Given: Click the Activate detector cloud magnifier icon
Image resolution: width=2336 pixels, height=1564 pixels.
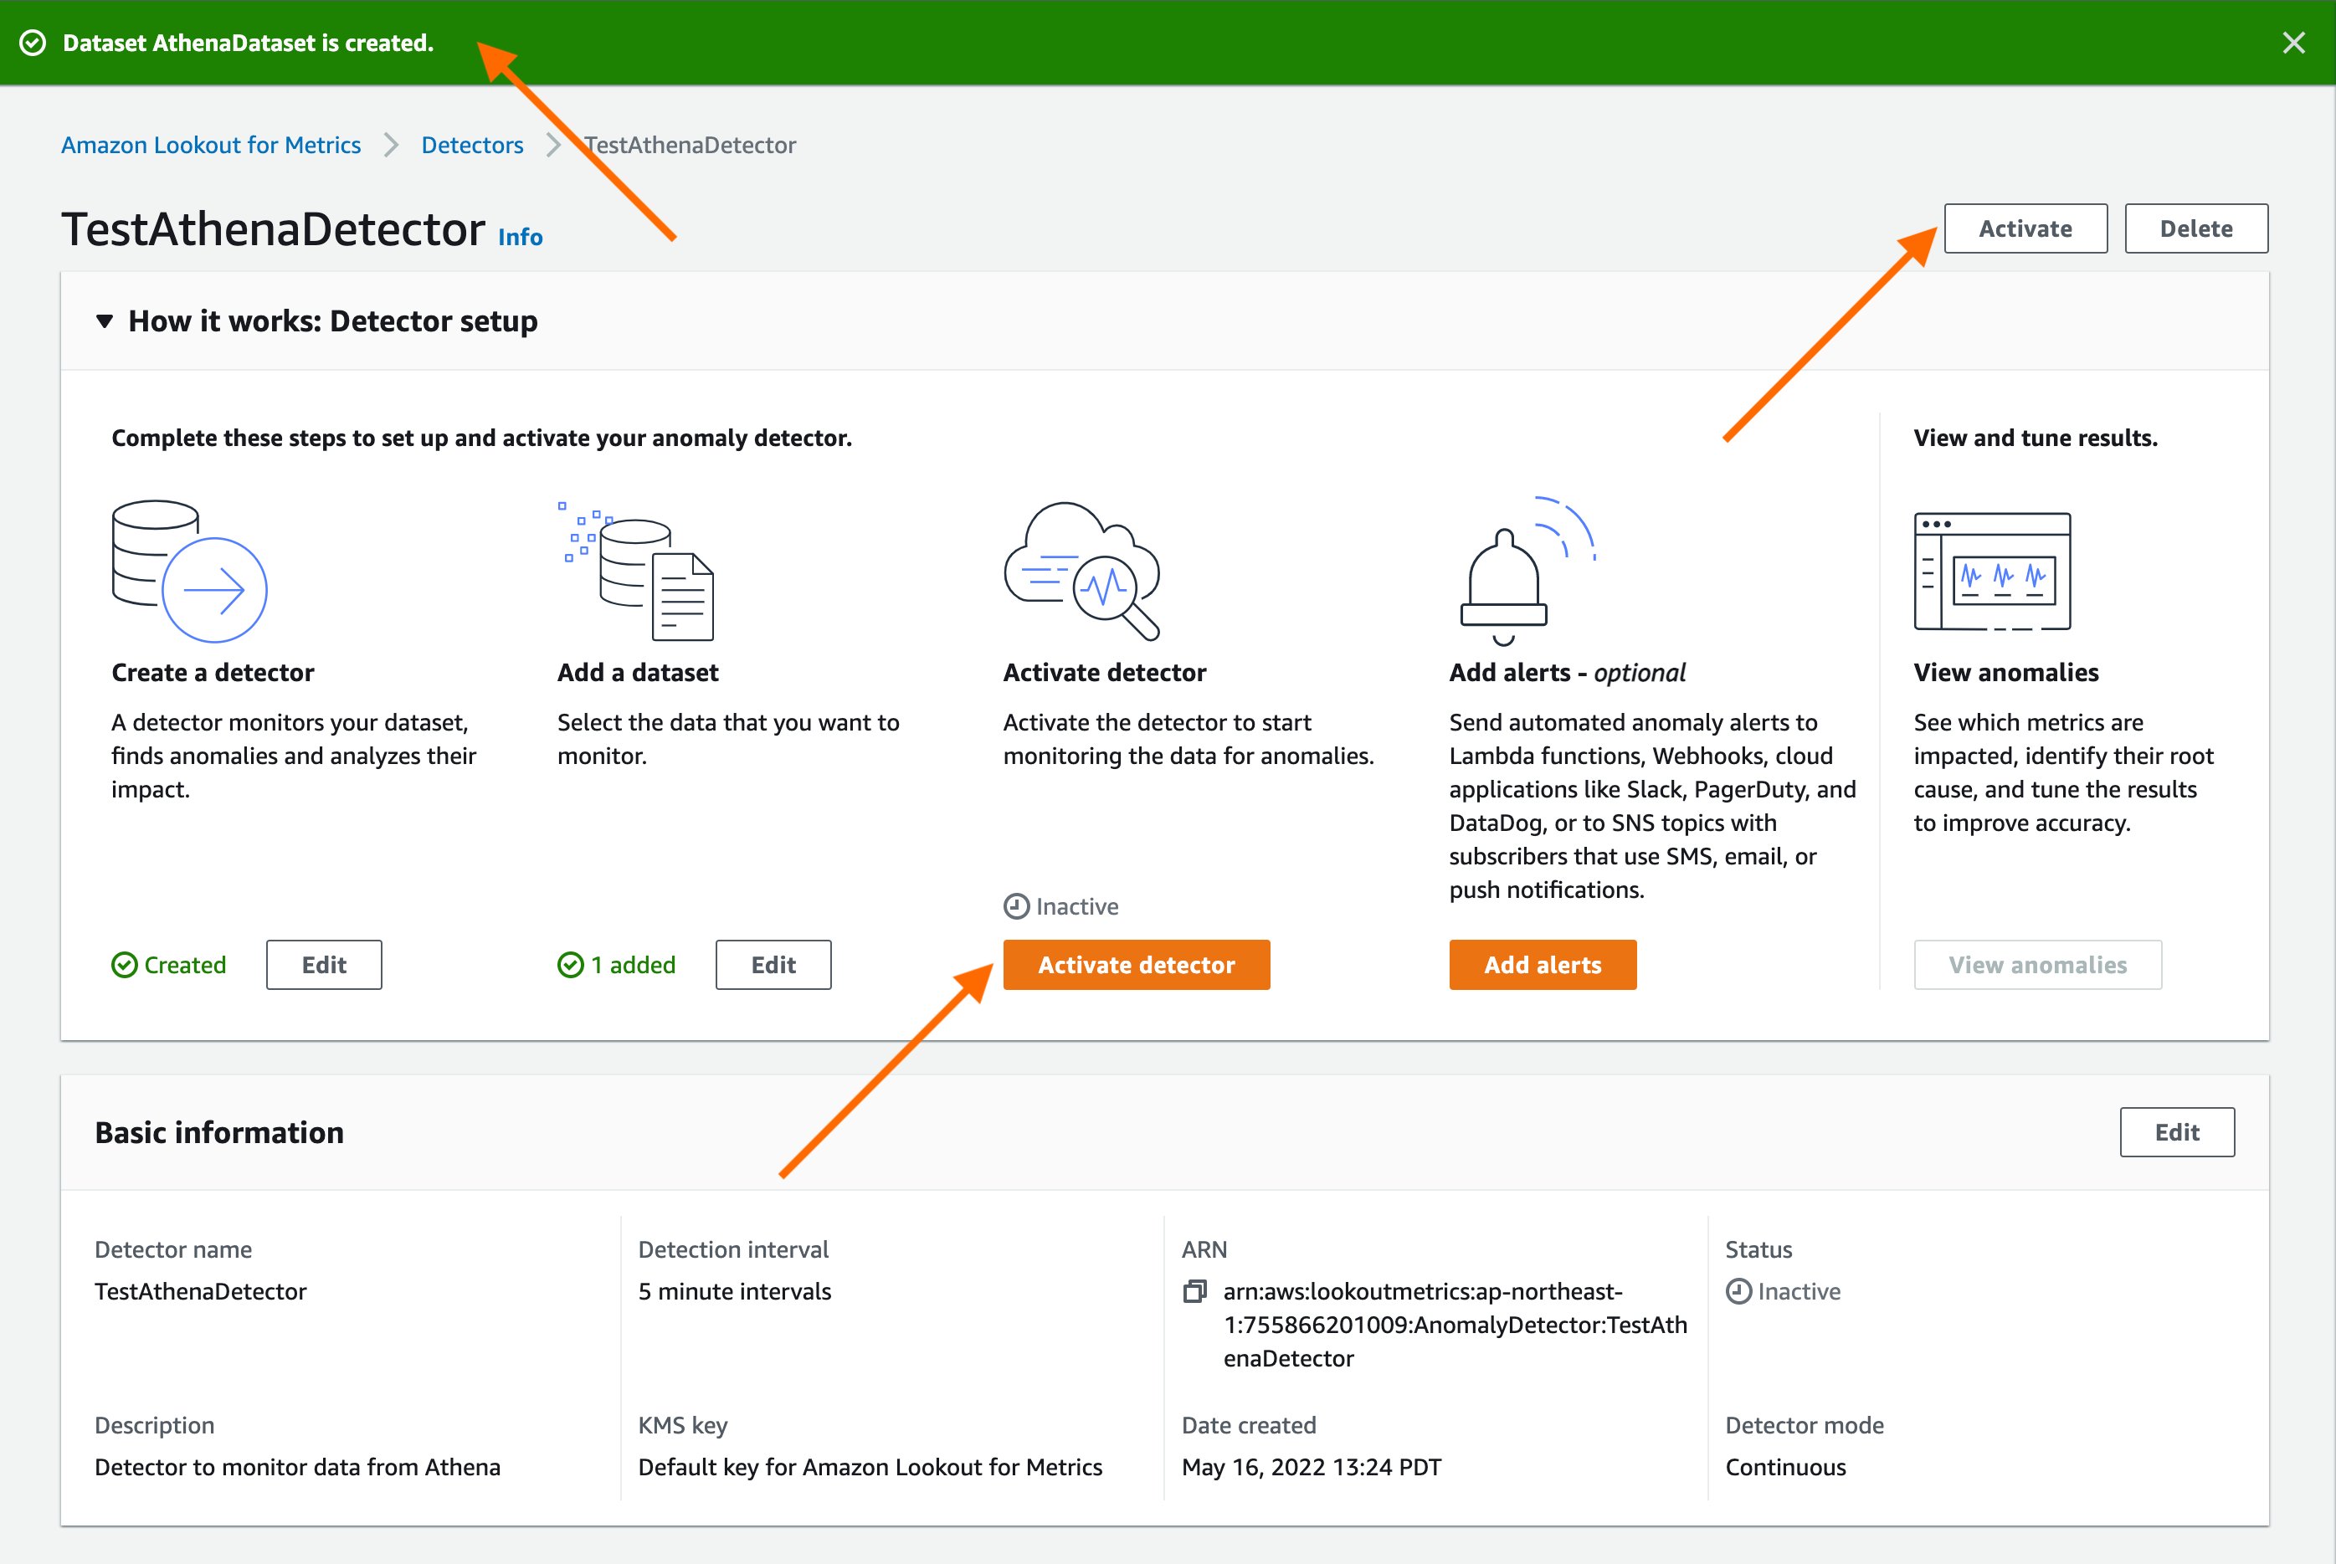Looking at the screenshot, I should [1081, 572].
